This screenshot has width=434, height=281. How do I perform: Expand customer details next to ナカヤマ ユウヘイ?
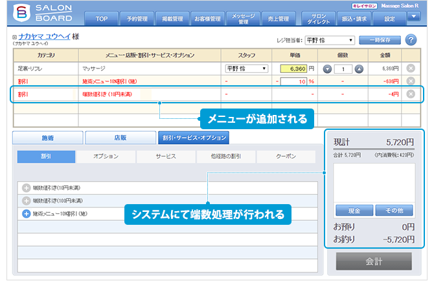coord(14,37)
